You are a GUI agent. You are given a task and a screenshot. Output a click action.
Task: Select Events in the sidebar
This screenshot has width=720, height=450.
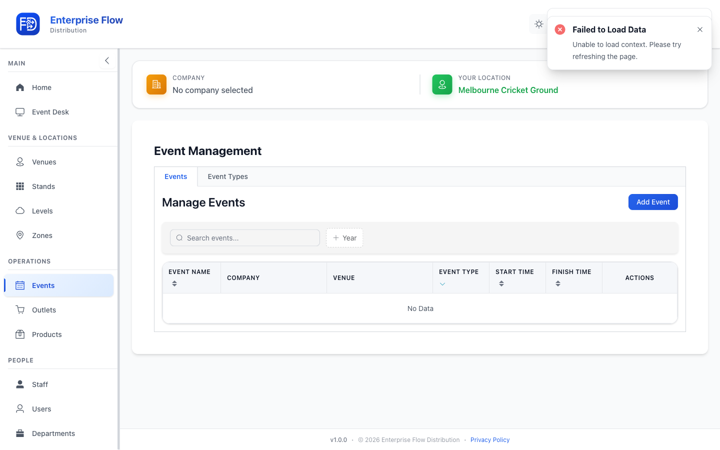[59, 285]
